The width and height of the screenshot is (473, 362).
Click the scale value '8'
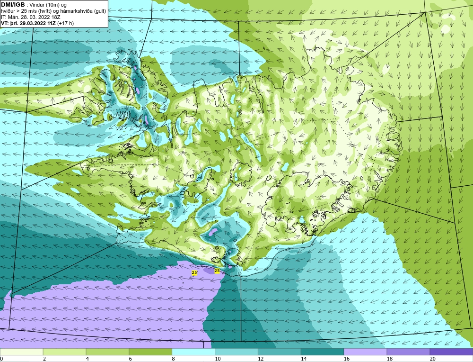[173, 359]
